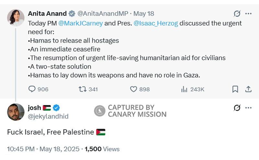Screen dimensions: 259x160
Task: Open the @Isaac_Herzog mention link
Action: (156, 24)
